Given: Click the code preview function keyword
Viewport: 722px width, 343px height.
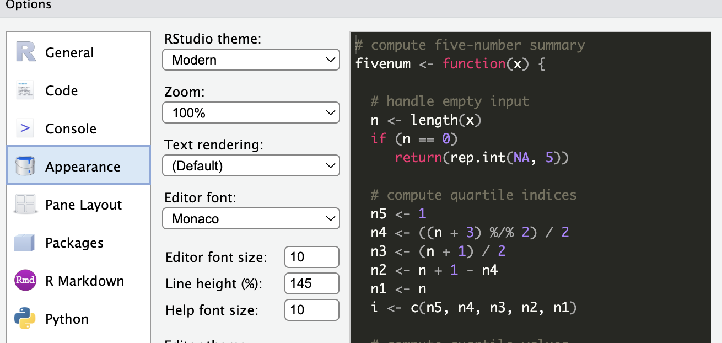Looking at the screenshot, I should (x=473, y=64).
